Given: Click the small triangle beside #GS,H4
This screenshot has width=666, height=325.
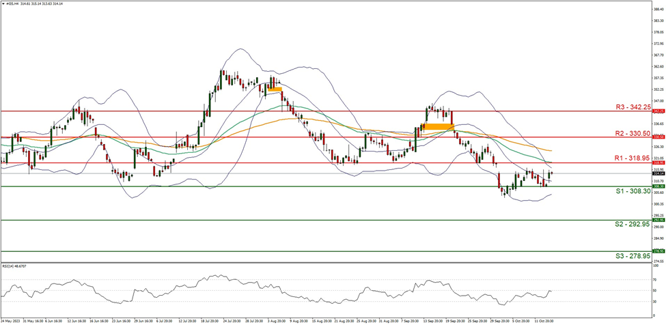Looking at the screenshot, I should pyautogui.click(x=3, y=3).
